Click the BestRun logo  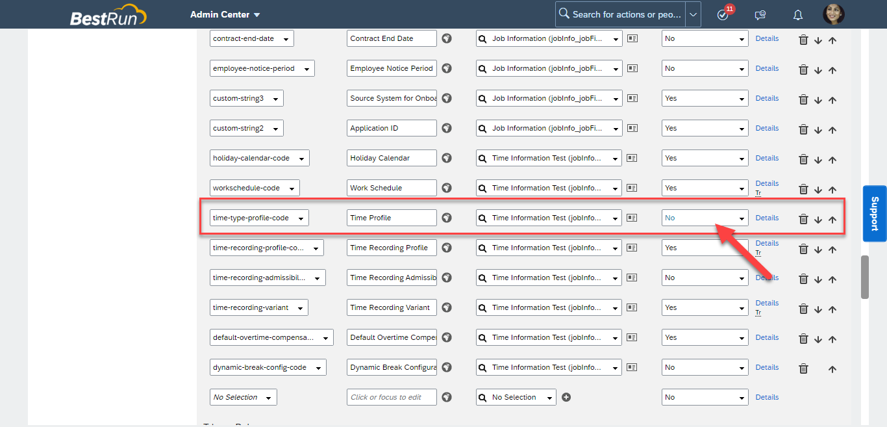click(108, 14)
